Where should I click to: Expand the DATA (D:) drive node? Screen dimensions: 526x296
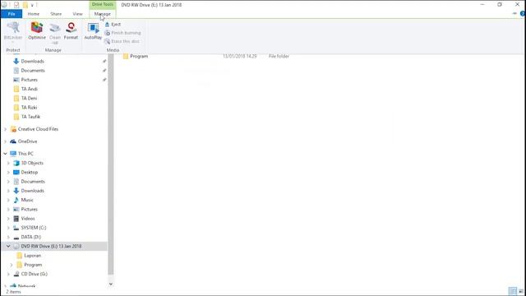coord(8,237)
